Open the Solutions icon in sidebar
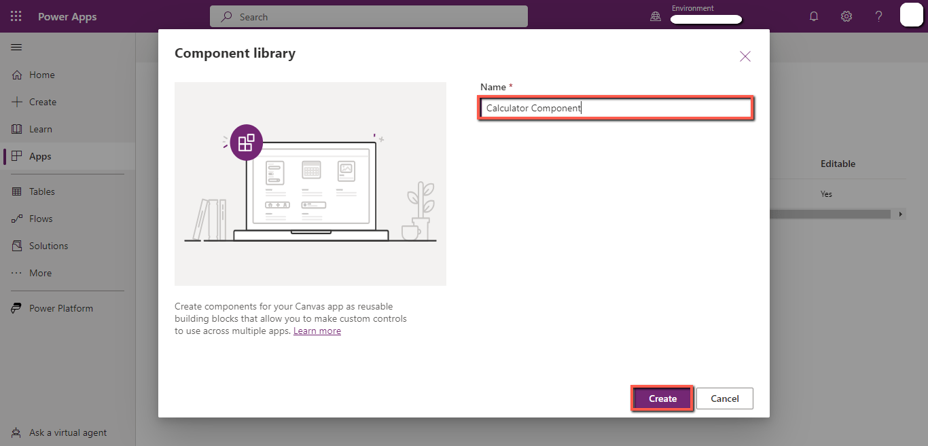Viewport: 928px width, 446px height. [17, 246]
